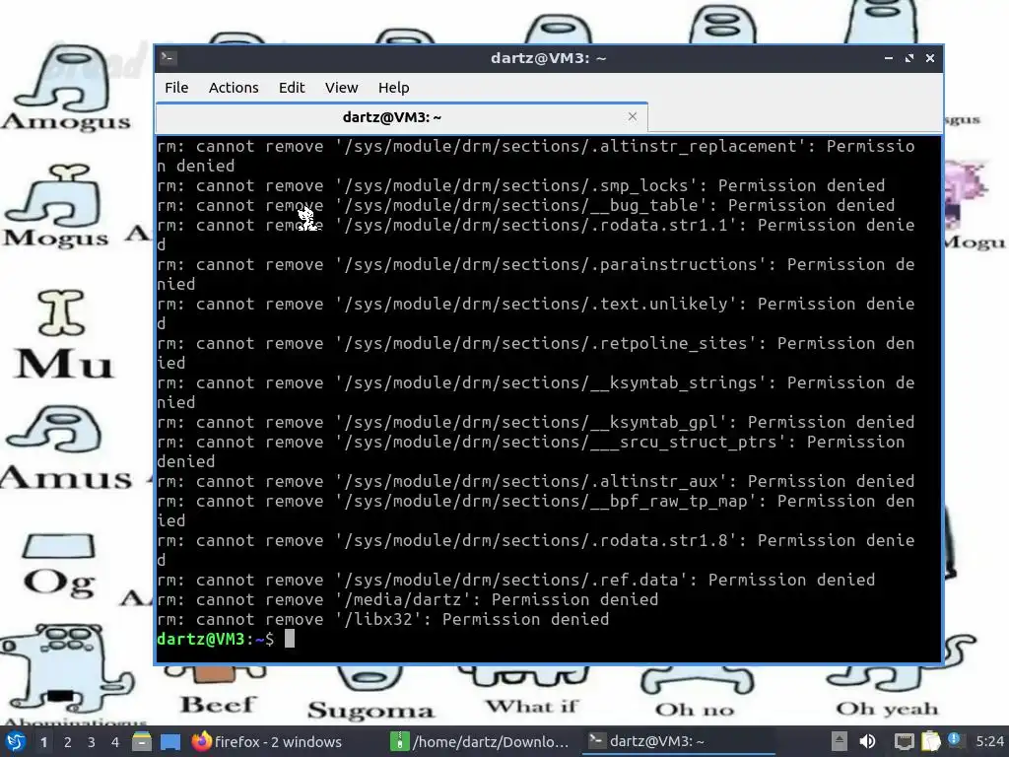Switch to workspace 2

(x=68, y=742)
